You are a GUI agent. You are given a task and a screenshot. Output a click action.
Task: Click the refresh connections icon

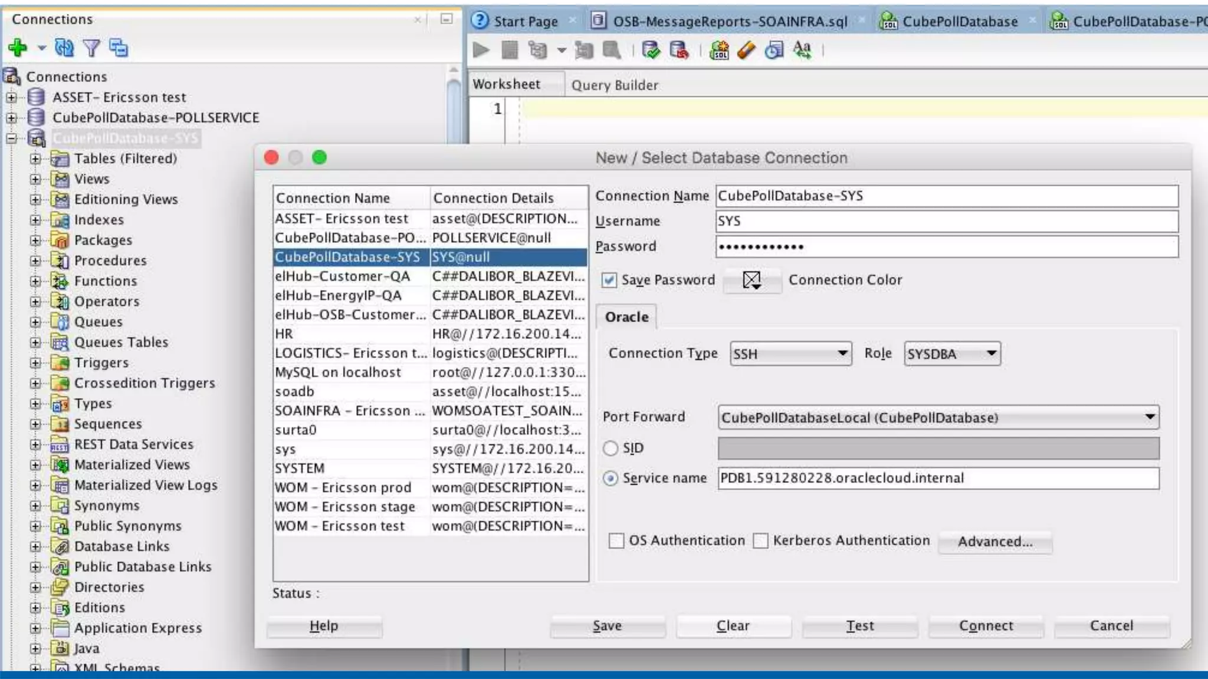point(64,48)
